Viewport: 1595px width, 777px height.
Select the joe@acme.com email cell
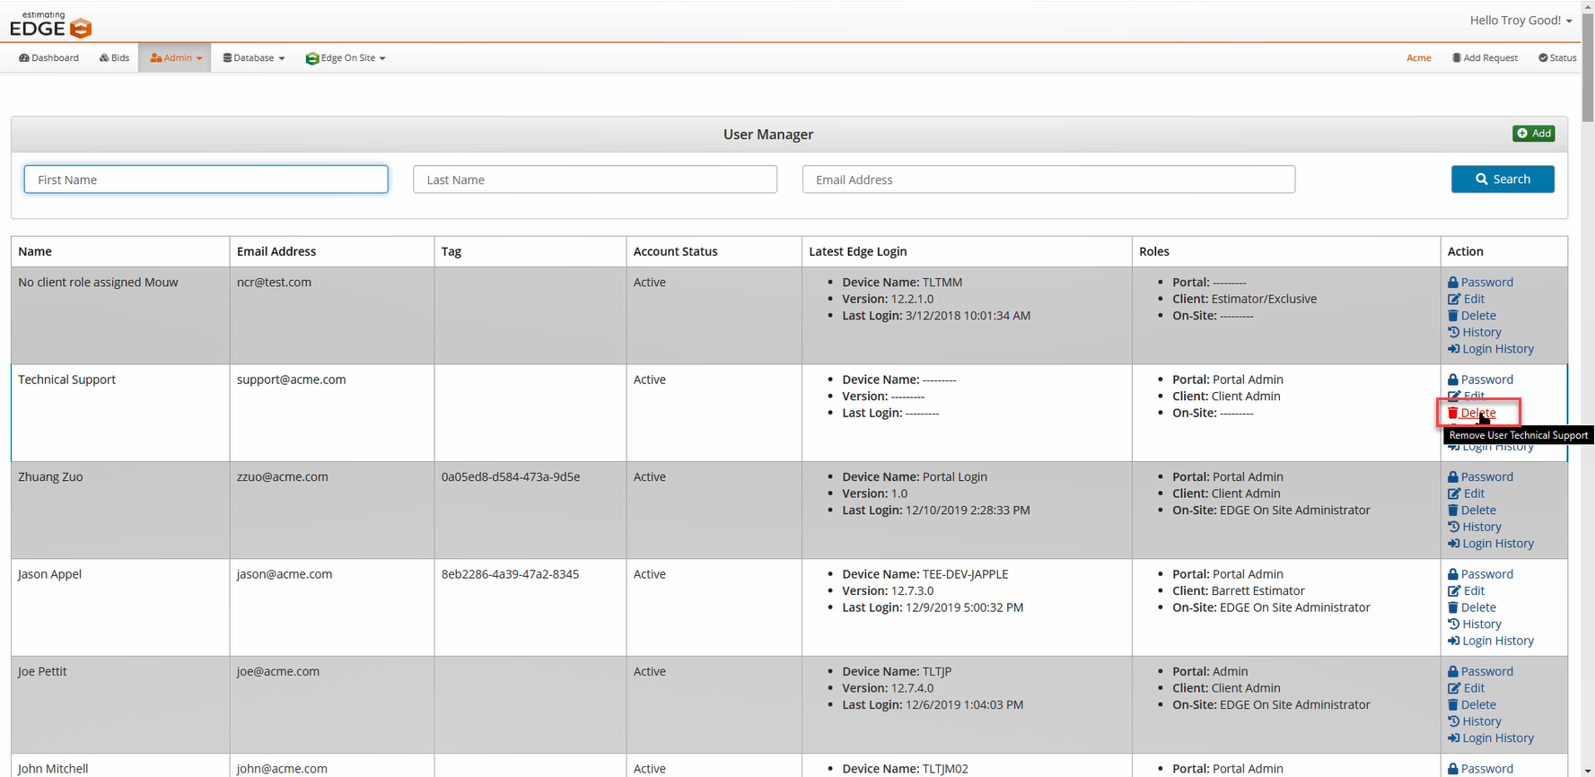[x=332, y=704]
